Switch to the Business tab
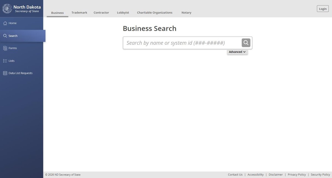 pyautogui.click(x=58, y=13)
